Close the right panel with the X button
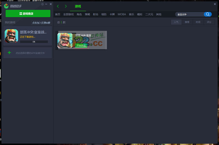Viewport: 219px width, 145px height. pyautogui.click(x=215, y=4)
